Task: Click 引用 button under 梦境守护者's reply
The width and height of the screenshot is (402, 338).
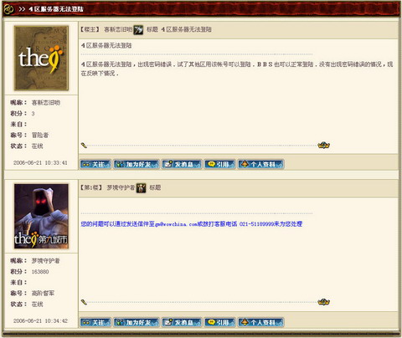Action: (x=220, y=322)
